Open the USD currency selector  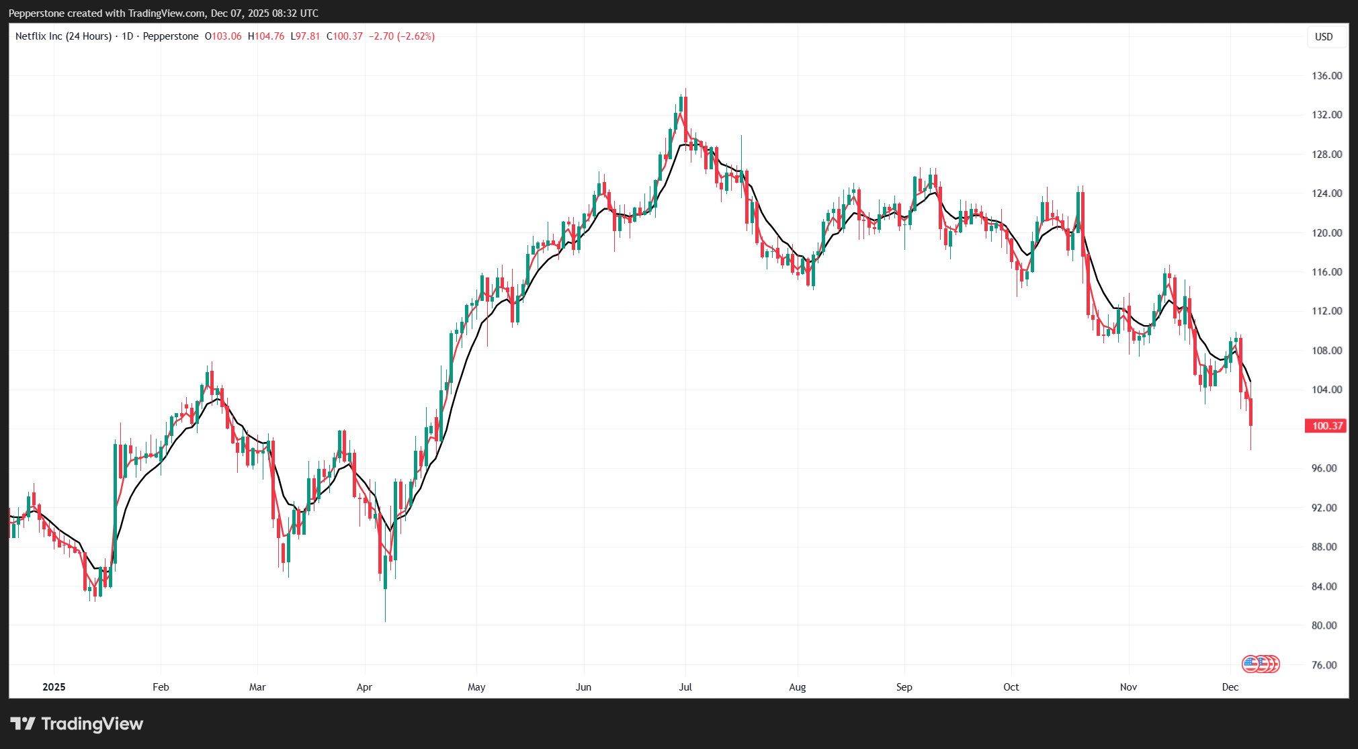1323,37
